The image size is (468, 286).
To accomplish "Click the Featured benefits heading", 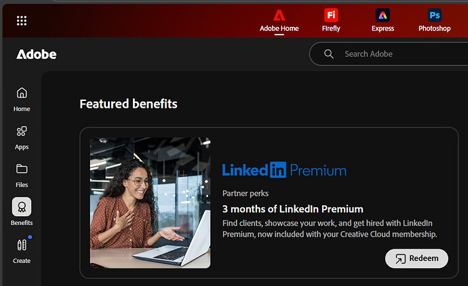I will [x=128, y=104].
